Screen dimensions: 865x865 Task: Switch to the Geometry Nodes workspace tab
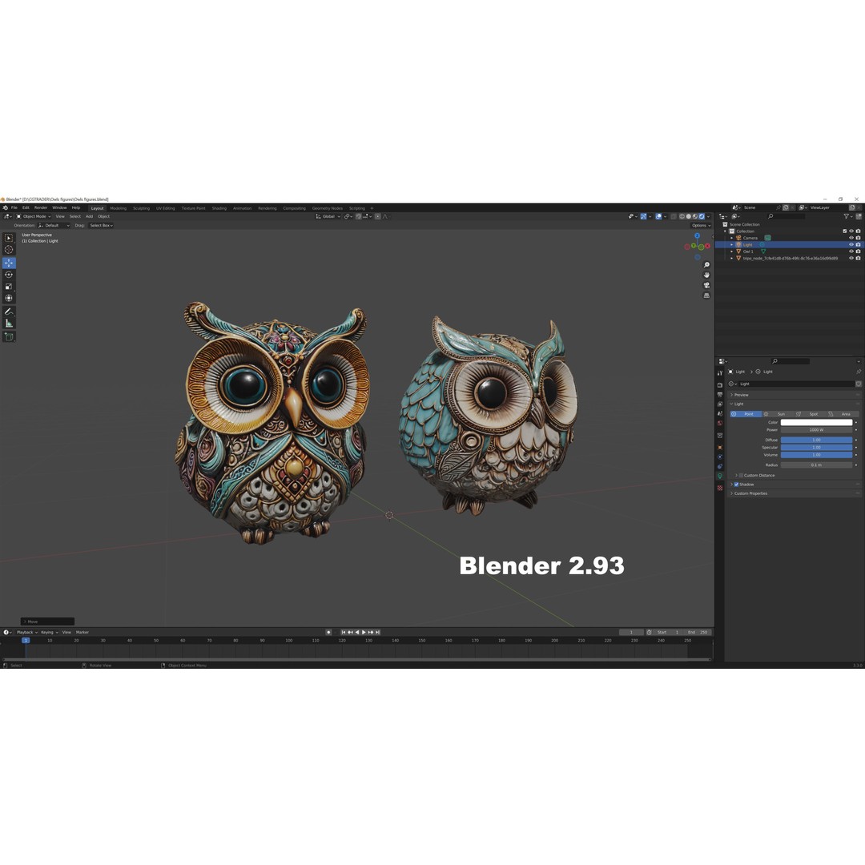[x=327, y=208]
